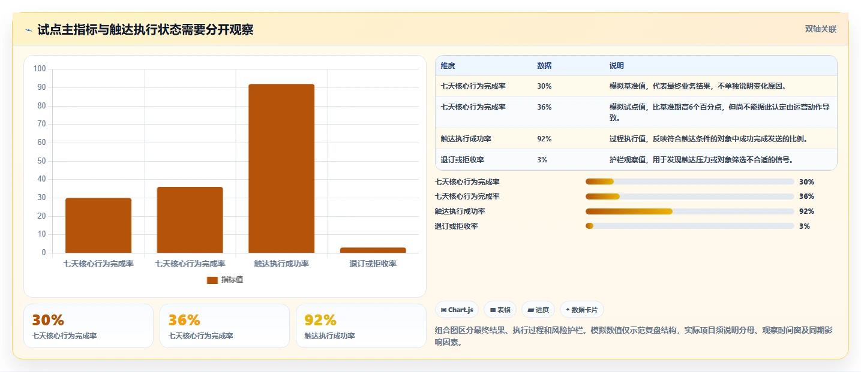This screenshot has height=372, width=861.
Task: Click the 触达执行成功率 cell in the table
Action: click(x=466, y=139)
